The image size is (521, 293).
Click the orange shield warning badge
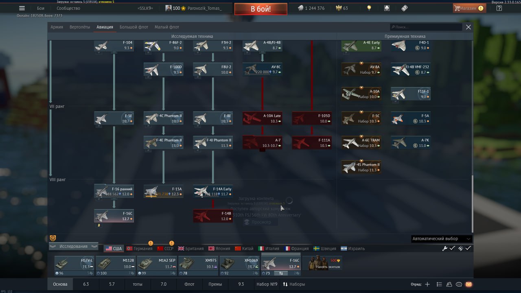(x=53, y=238)
